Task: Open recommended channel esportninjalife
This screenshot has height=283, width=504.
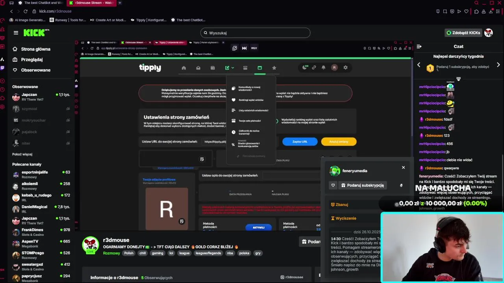Action: coord(41,175)
